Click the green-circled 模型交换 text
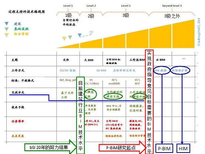The image size is (205, 154). [x=113, y=96]
